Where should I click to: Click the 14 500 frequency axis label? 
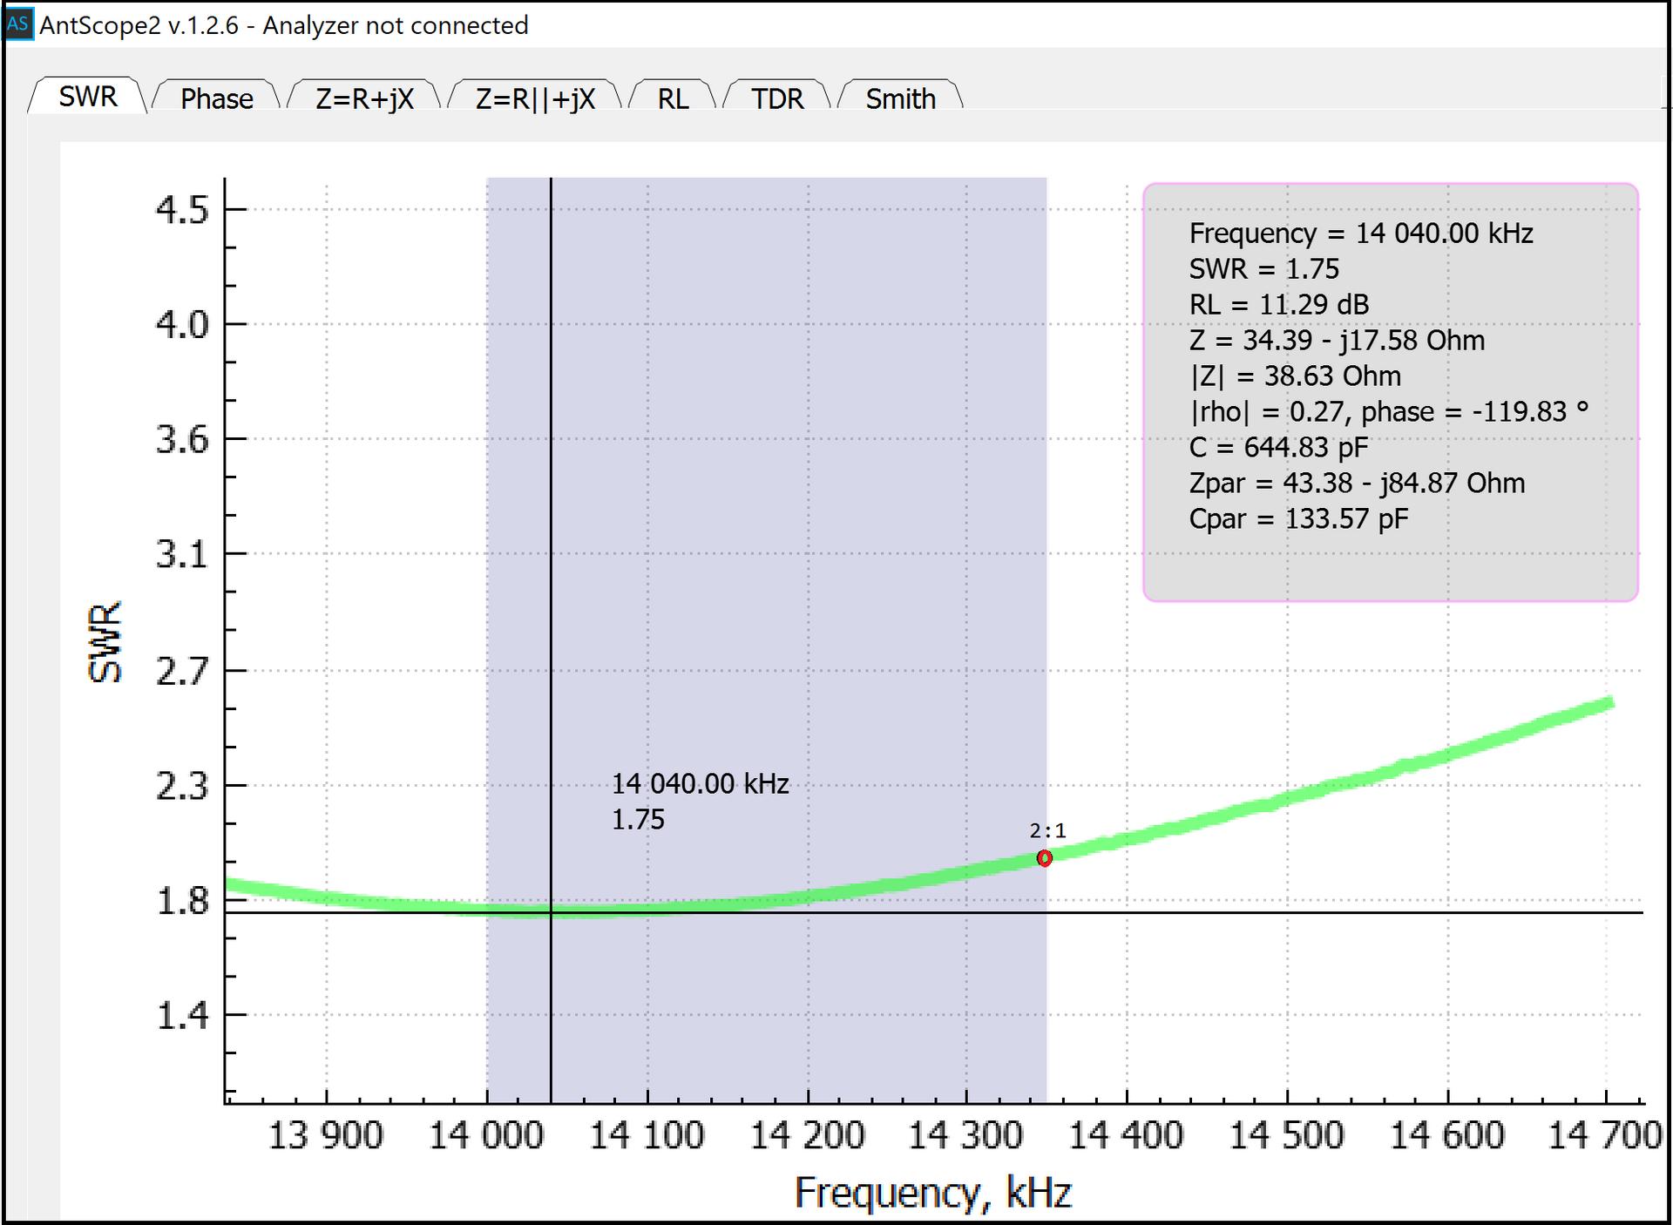click(1286, 1135)
